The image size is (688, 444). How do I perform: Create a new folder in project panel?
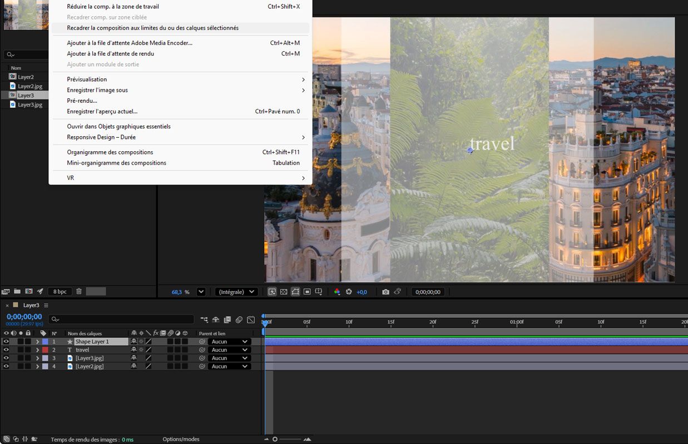click(x=17, y=291)
